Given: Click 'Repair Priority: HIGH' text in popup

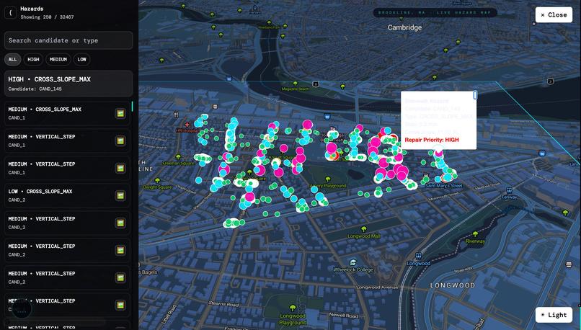Looking at the screenshot, I should point(432,140).
